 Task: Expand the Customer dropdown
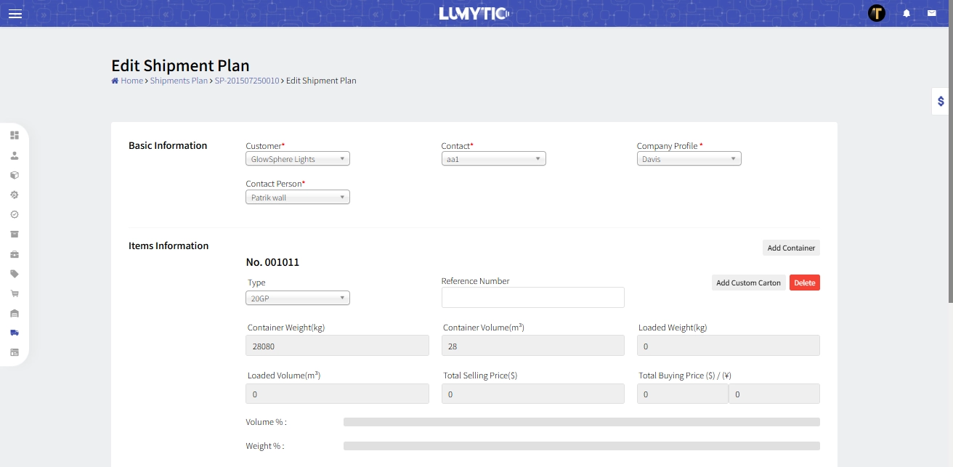coord(298,159)
